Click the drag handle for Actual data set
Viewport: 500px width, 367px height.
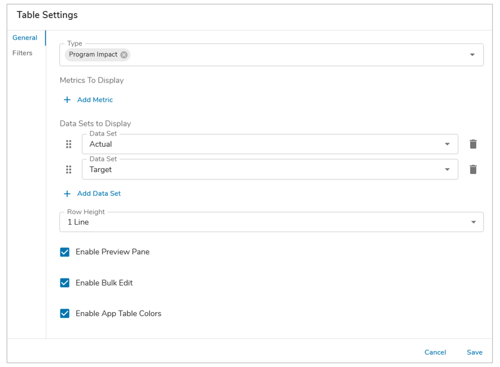tap(68, 144)
